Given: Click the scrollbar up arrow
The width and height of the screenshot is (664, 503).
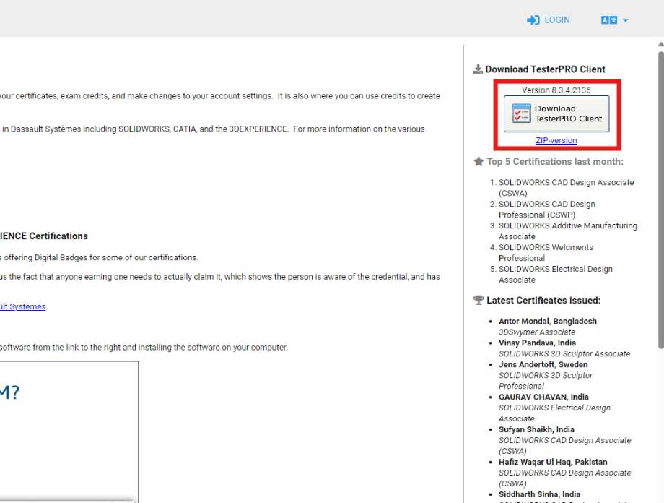Looking at the screenshot, I should (660, 44).
